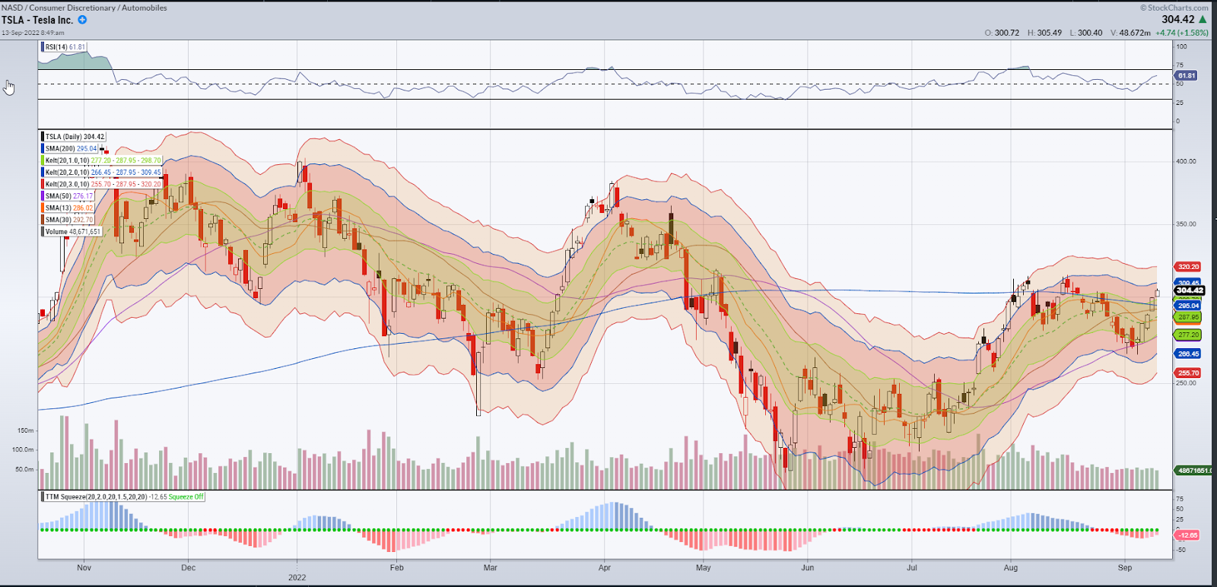Click the SMA(13) legend entry
Image resolution: width=1217 pixels, height=587 pixels.
(x=68, y=208)
